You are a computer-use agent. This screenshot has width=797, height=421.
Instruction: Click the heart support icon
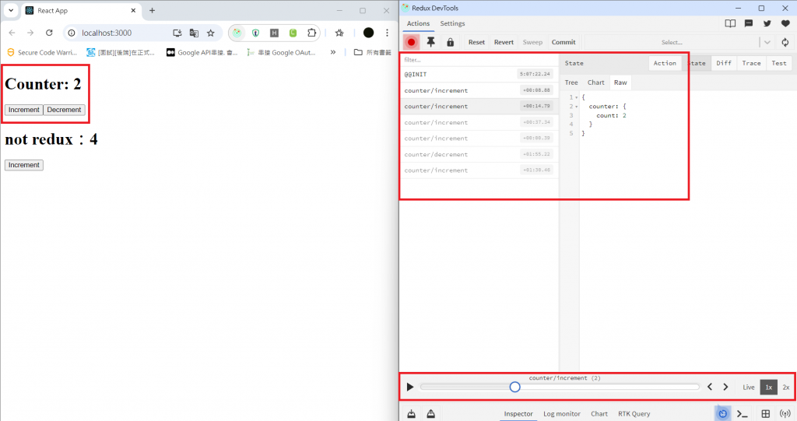click(785, 23)
